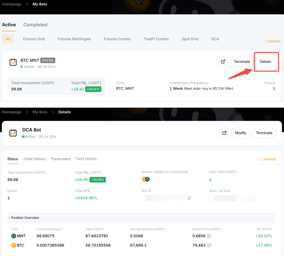Viewport: 284px width, 256px height.
Task: Click the MNT coin icon in Position Overview
Action: (14, 236)
